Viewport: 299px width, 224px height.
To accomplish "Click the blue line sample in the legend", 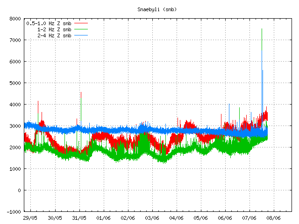I will coord(81,23).
